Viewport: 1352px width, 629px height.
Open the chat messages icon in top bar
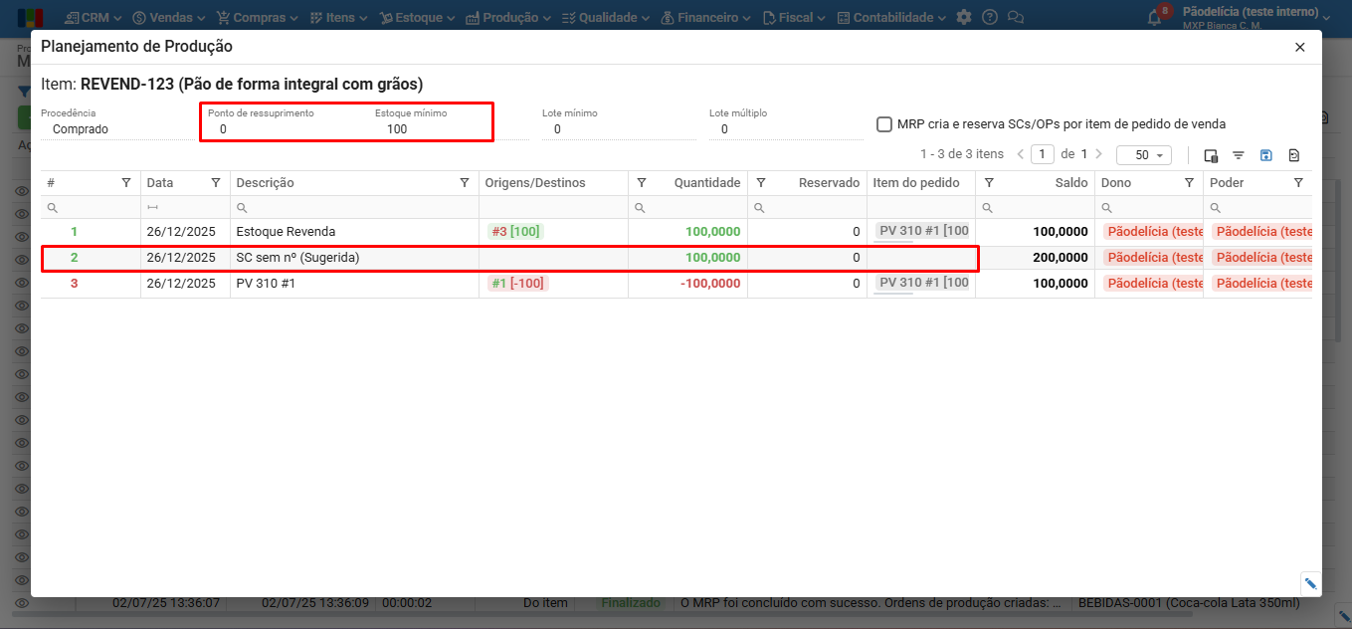(1015, 17)
